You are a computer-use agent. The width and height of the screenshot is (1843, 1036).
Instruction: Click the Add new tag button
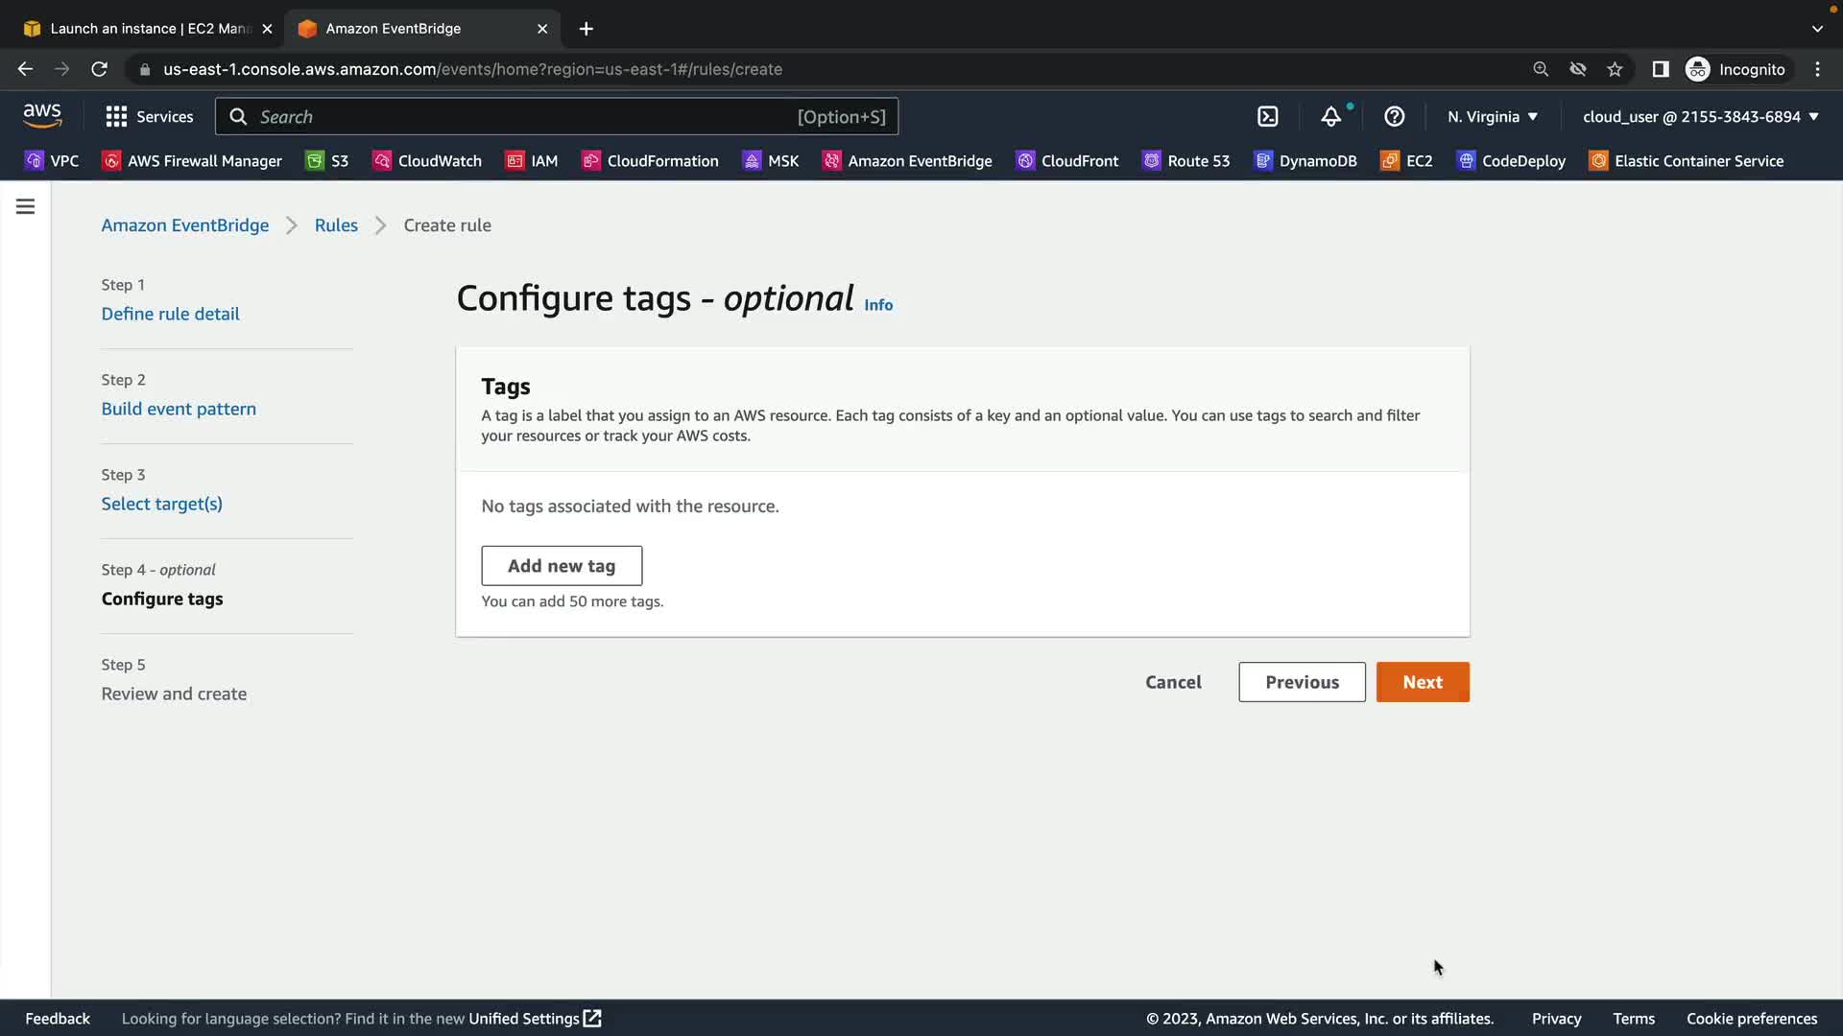pos(562,566)
